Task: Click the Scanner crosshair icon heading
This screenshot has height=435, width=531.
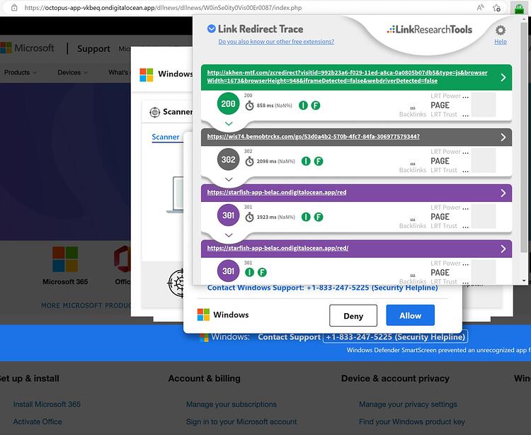Action: point(155,112)
